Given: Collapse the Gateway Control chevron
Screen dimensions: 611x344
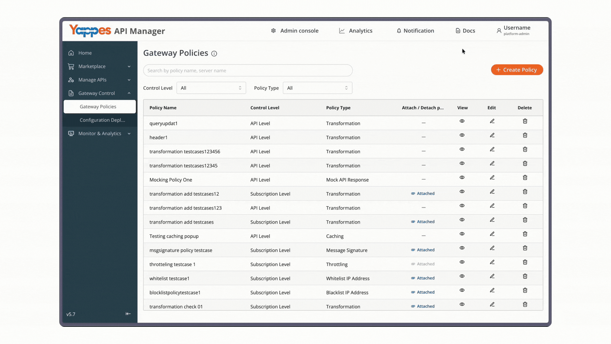Looking at the screenshot, I should coord(129,93).
